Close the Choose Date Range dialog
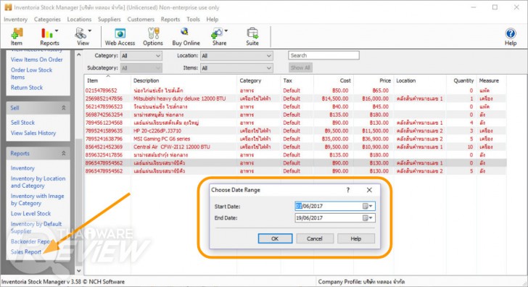528x287 pixels. pyautogui.click(x=369, y=190)
